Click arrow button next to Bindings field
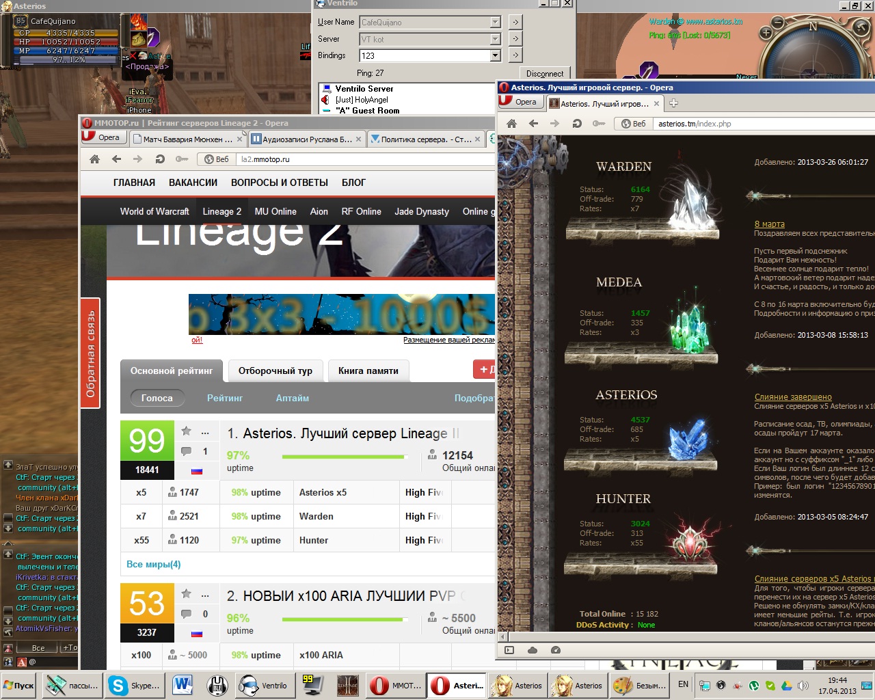This screenshot has width=875, height=700. pyautogui.click(x=515, y=55)
